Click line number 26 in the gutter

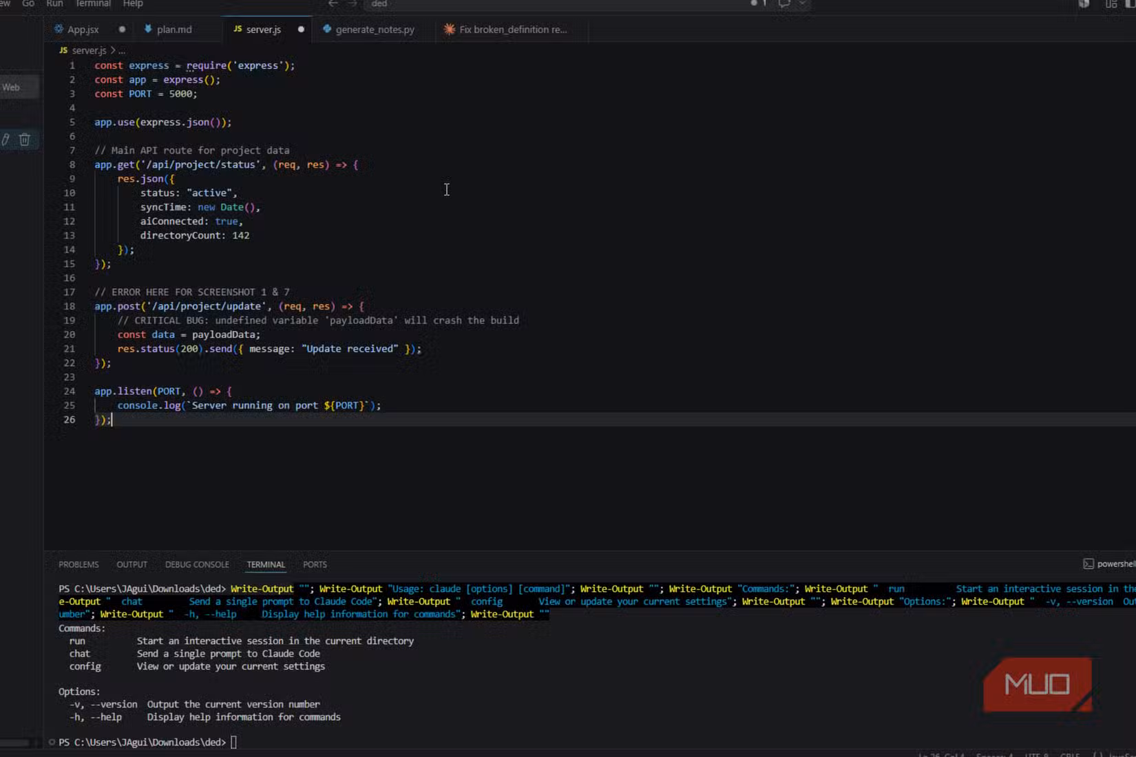pos(70,419)
